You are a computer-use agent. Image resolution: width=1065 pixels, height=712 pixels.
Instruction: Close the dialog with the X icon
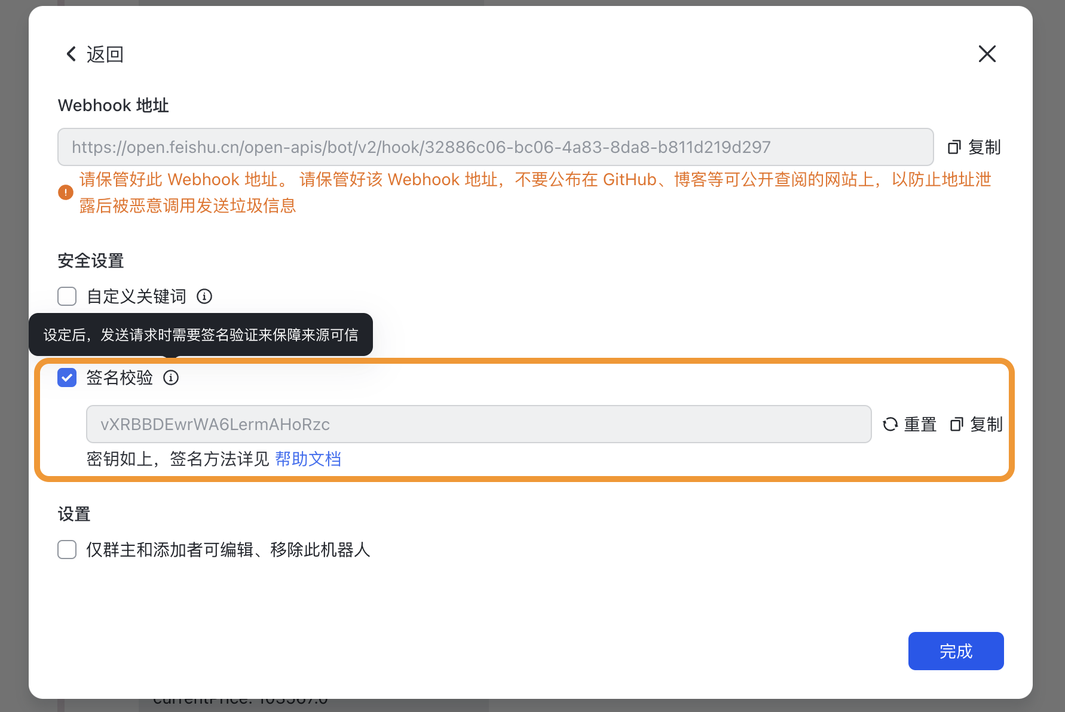(x=987, y=54)
